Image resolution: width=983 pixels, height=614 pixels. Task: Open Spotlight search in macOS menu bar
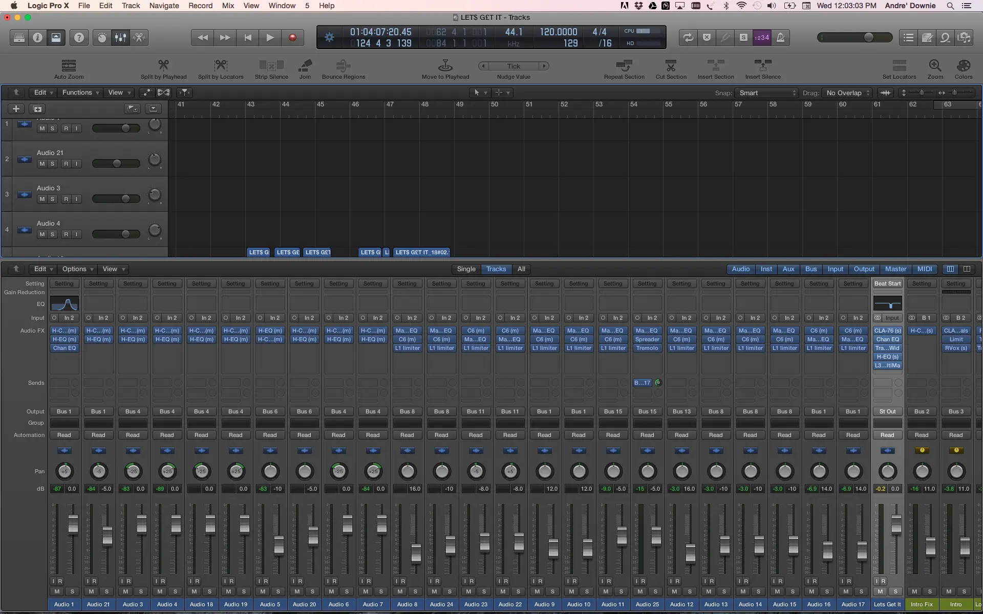[950, 6]
